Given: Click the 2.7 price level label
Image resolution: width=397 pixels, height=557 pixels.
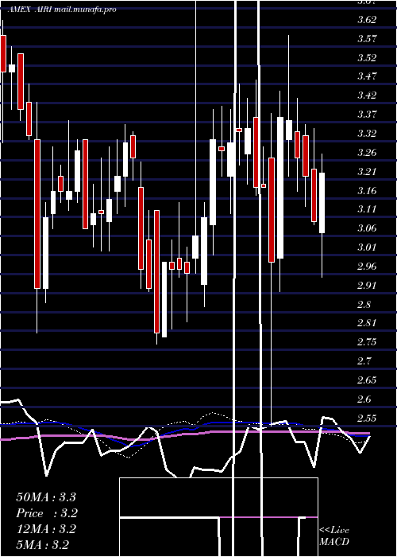Looking at the screenshot, I should pyautogui.click(x=364, y=361).
